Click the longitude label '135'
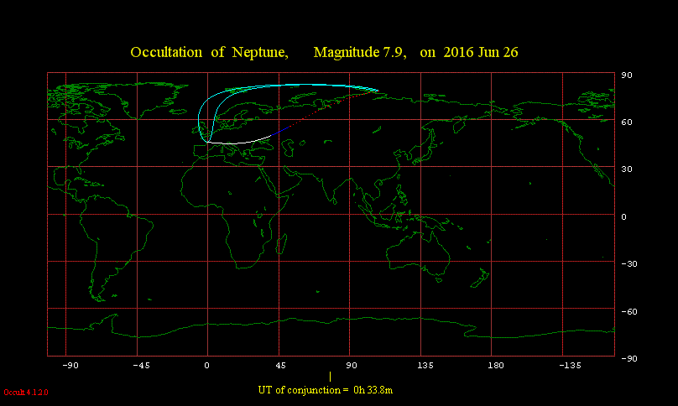 tap(425, 366)
